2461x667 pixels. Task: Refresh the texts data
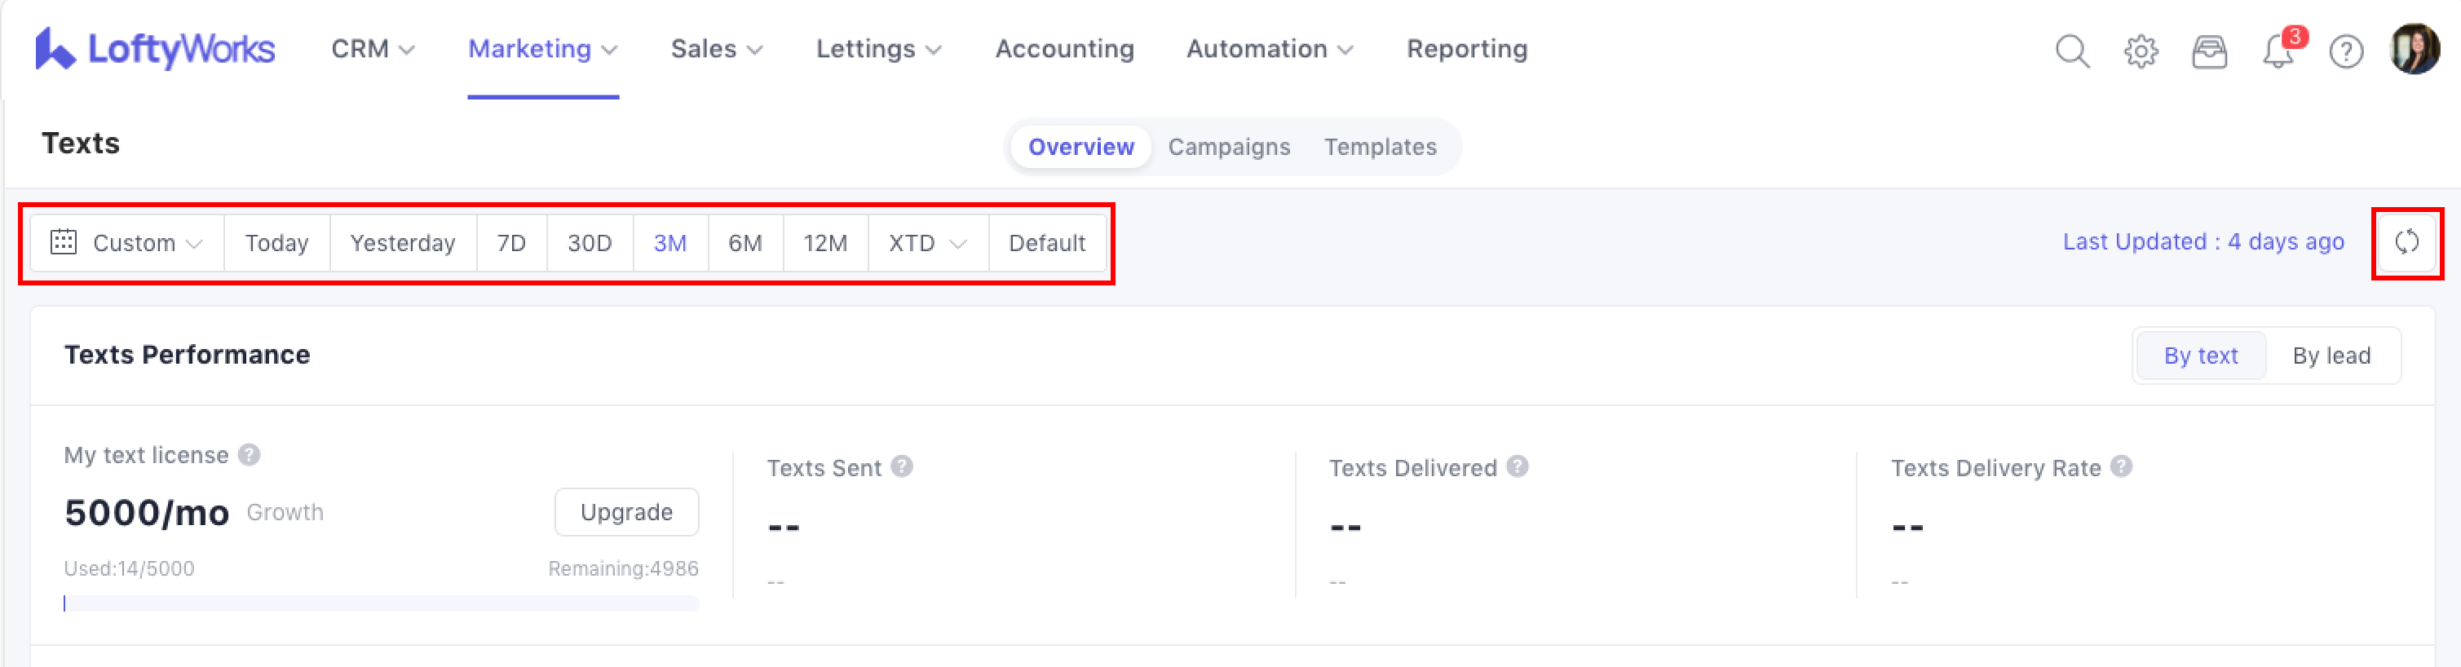coord(2406,243)
